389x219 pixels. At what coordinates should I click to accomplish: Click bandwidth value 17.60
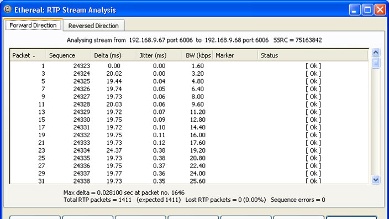198,143
